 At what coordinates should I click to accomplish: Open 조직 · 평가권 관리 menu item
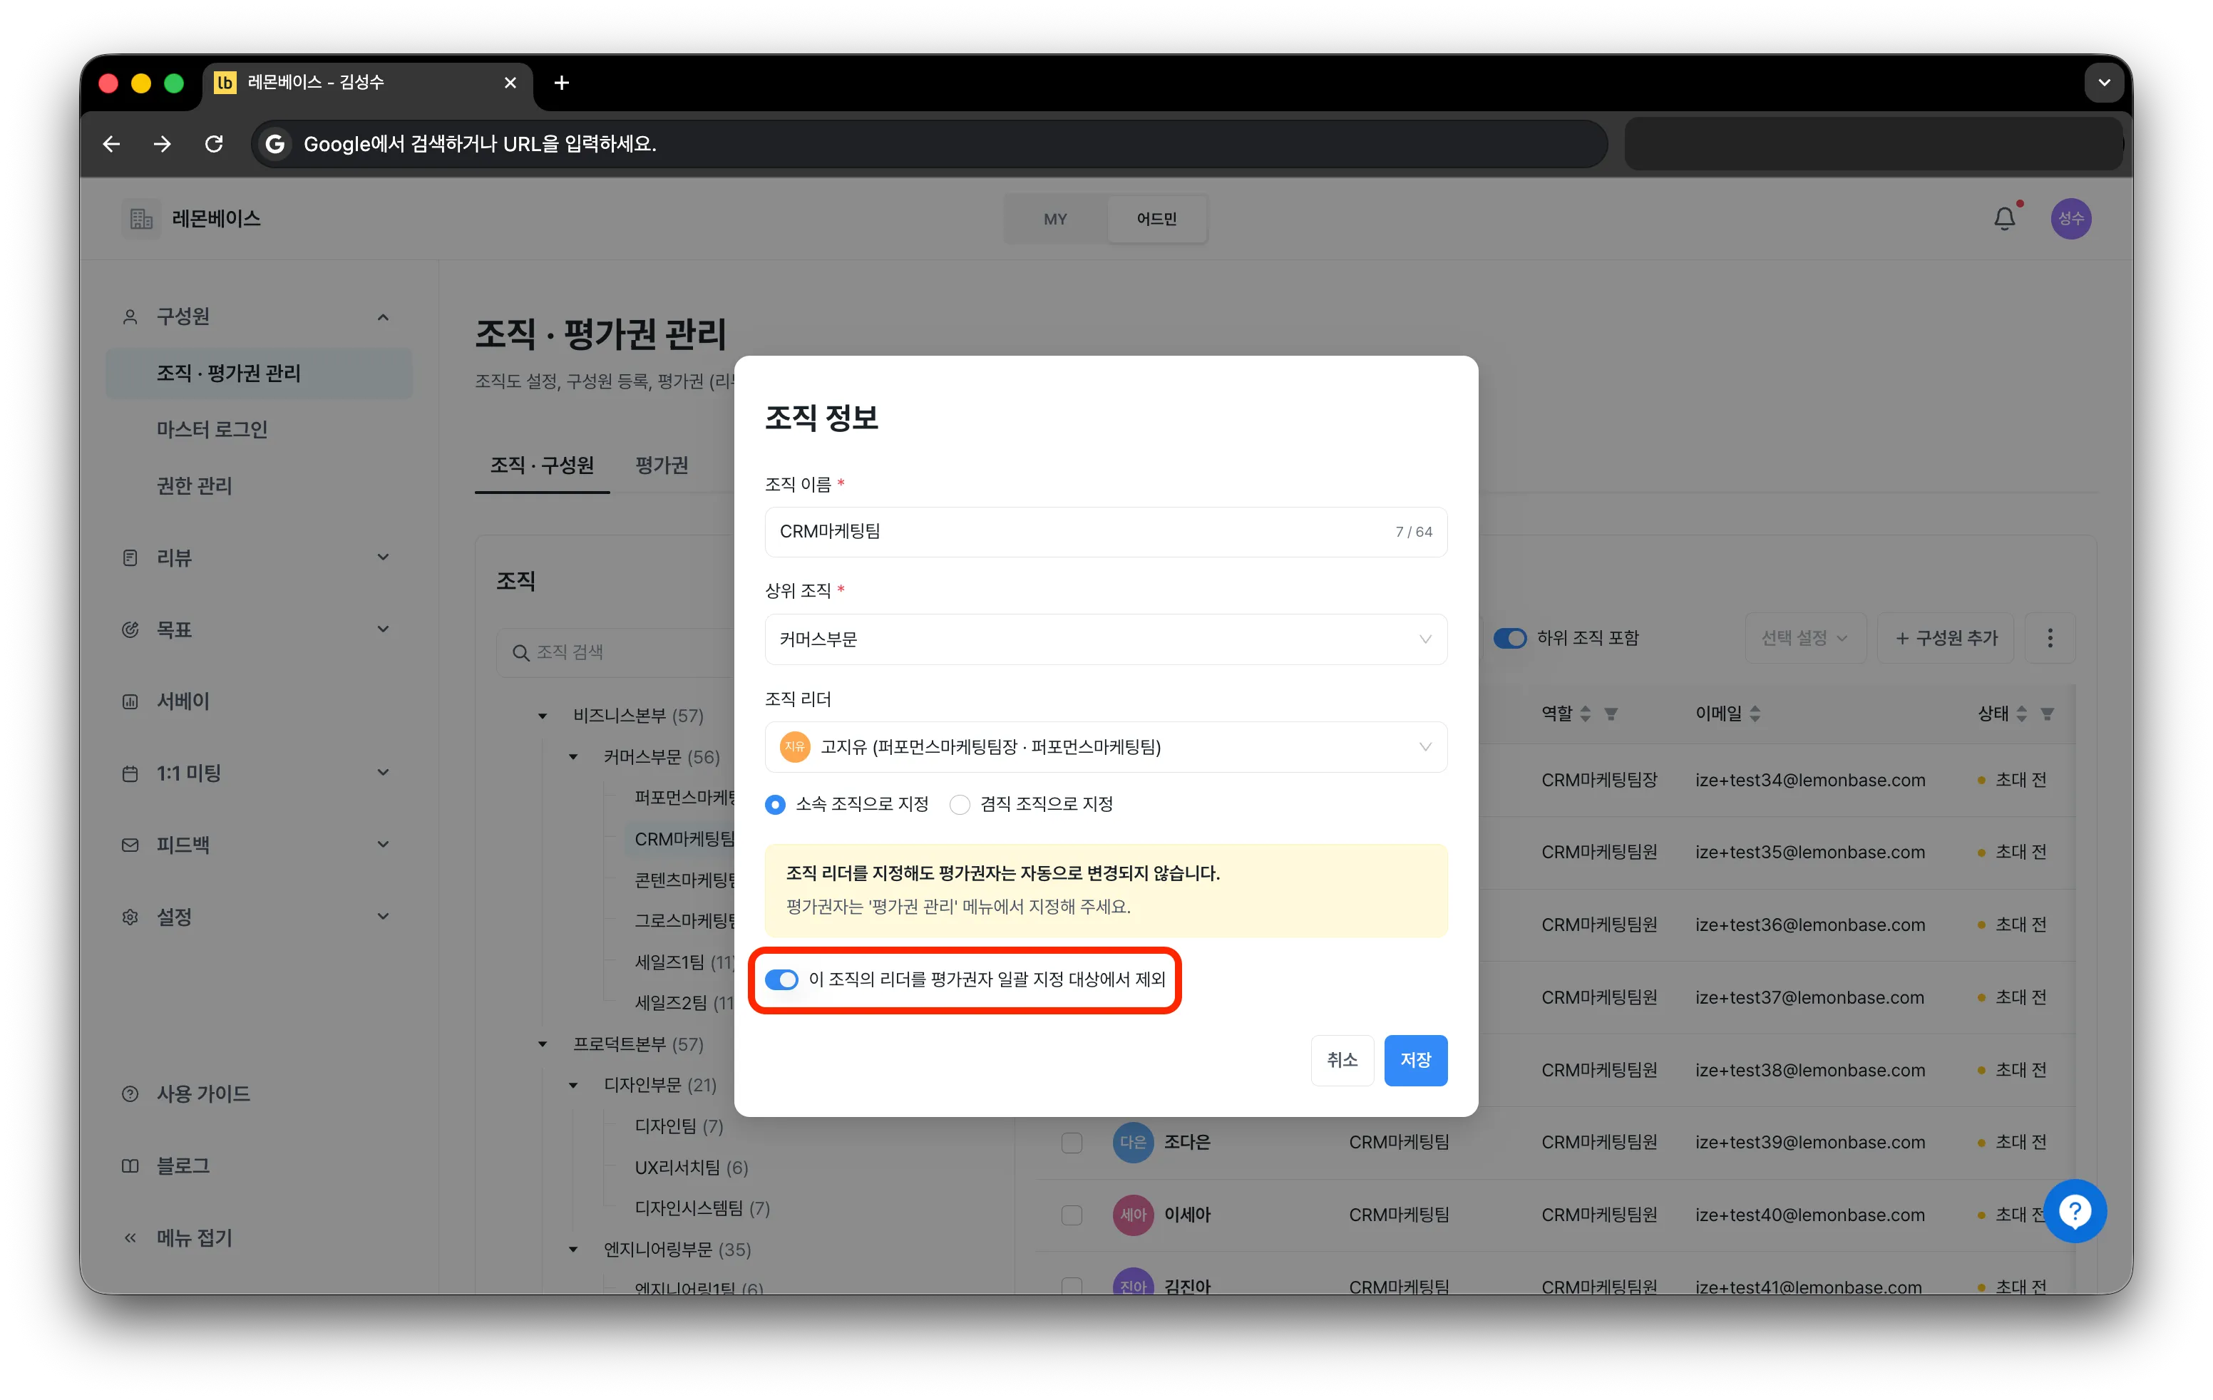260,374
